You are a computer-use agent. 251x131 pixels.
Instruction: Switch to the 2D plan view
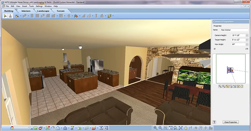click(32, 128)
